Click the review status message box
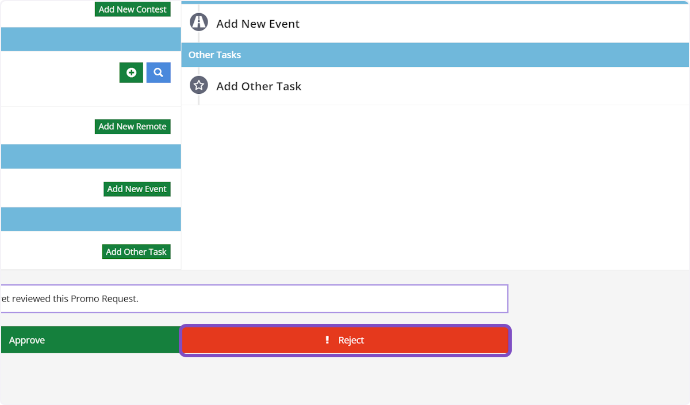Image resolution: width=690 pixels, height=405 pixels. click(x=254, y=299)
